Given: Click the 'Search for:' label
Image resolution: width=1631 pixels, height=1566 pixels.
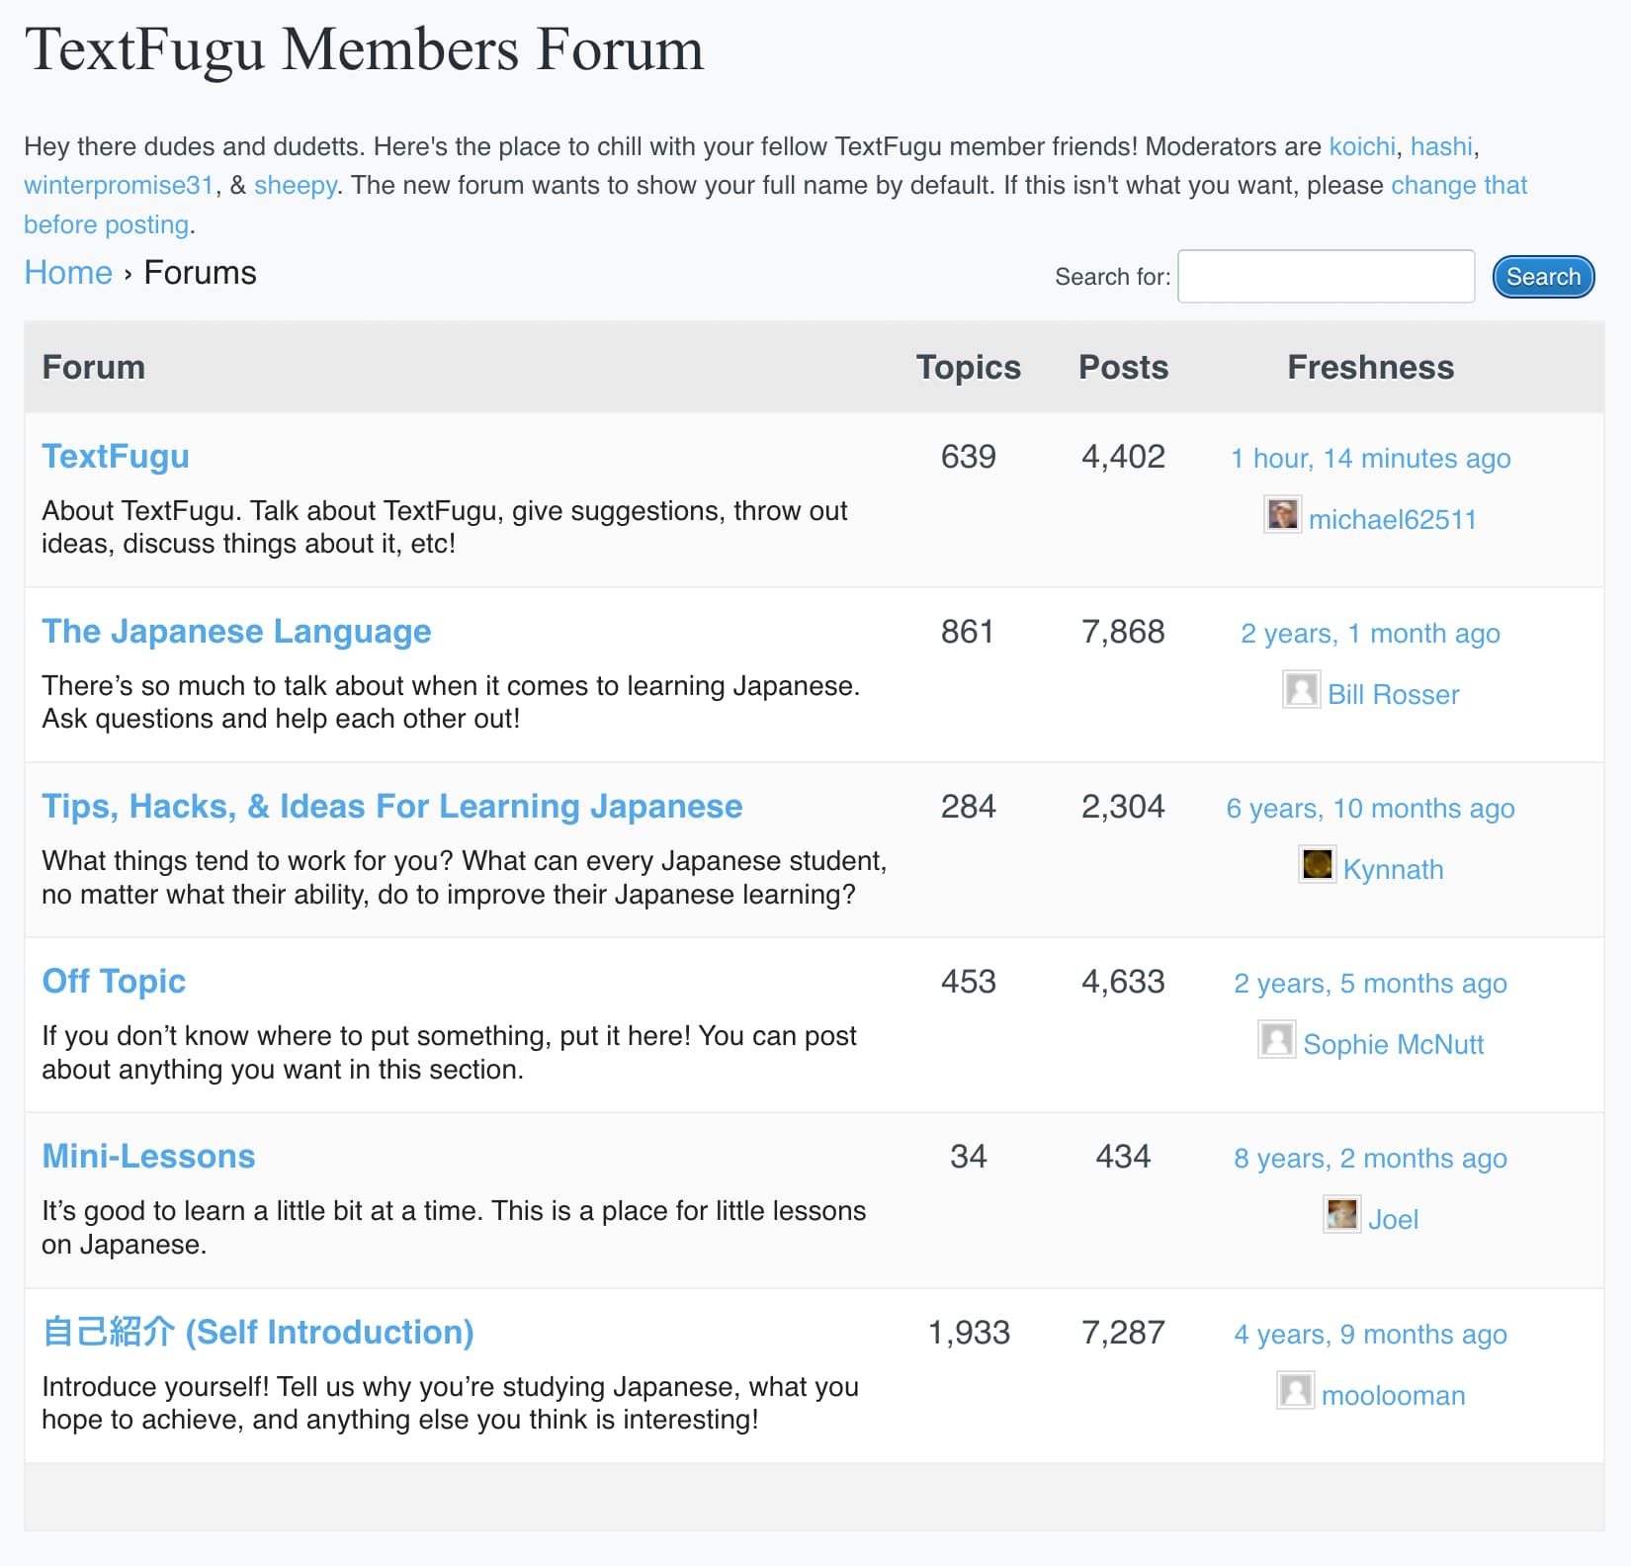Looking at the screenshot, I should click(1112, 277).
